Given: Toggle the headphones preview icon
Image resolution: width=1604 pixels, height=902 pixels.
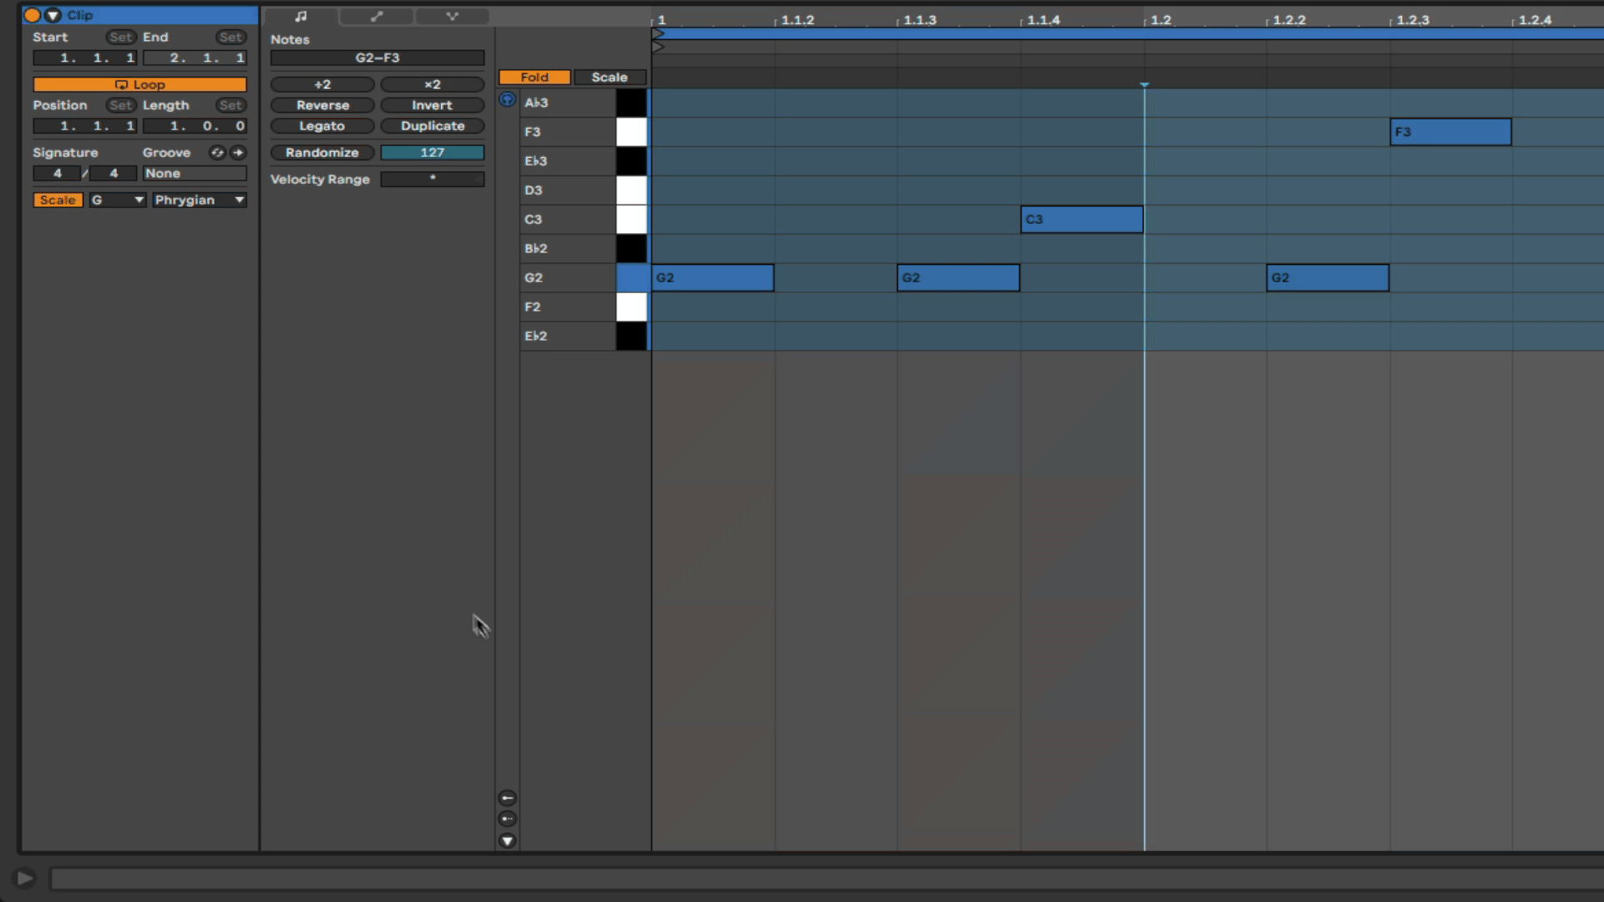Looking at the screenshot, I should (507, 99).
